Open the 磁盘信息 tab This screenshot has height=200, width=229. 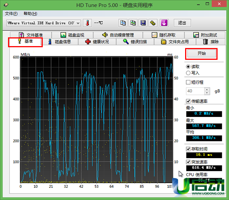[60, 42]
